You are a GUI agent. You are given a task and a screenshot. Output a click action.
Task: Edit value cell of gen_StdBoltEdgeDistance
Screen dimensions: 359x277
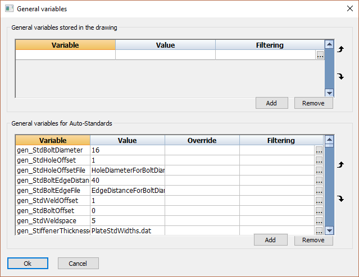pyautogui.click(x=127, y=181)
